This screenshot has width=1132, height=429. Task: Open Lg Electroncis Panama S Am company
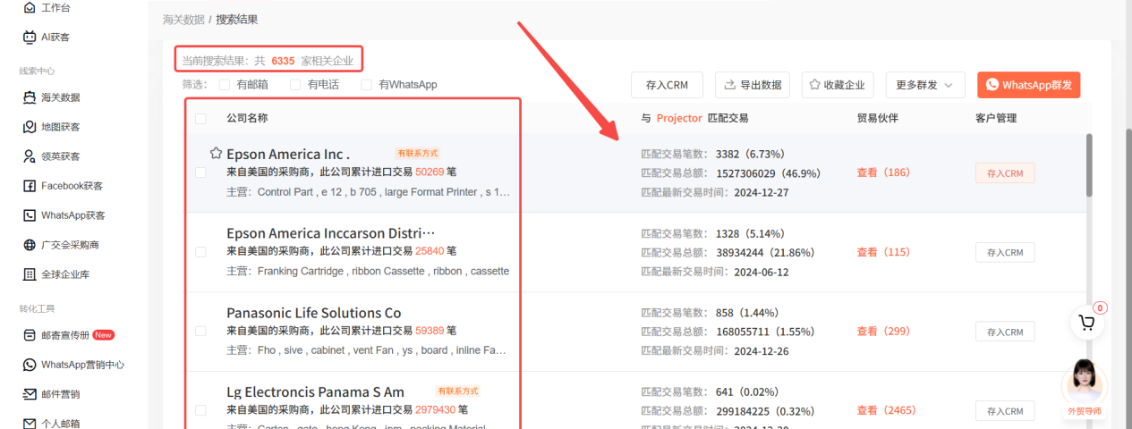click(x=315, y=391)
